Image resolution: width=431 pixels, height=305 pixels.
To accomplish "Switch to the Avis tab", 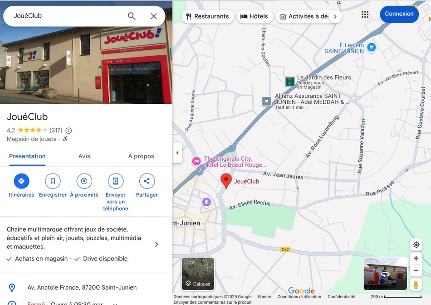I will [x=84, y=156].
